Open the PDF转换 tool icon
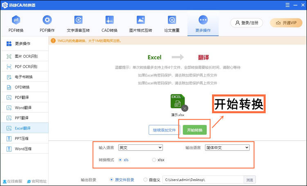 16,20
